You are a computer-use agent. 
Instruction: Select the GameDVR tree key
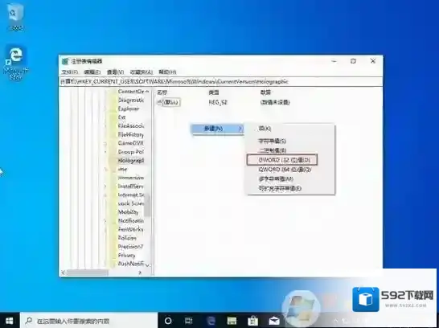pyautogui.click(x=131, y=143)
